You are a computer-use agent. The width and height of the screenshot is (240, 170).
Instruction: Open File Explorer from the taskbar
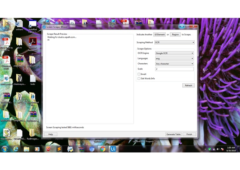(26, 149)
